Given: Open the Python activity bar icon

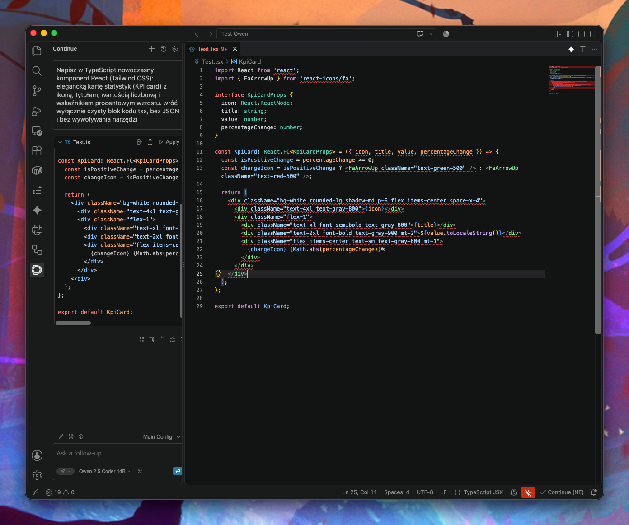Looking at the screenshot, I should click(x=37, y=230).
